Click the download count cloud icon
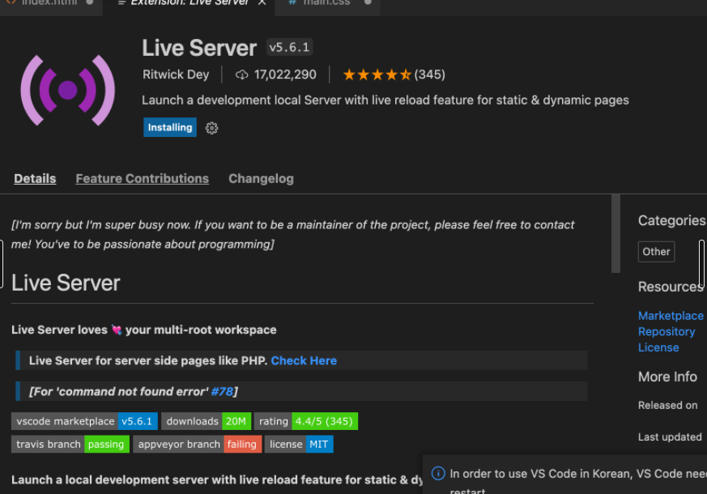The image size is (707, 494). point(241,75)
